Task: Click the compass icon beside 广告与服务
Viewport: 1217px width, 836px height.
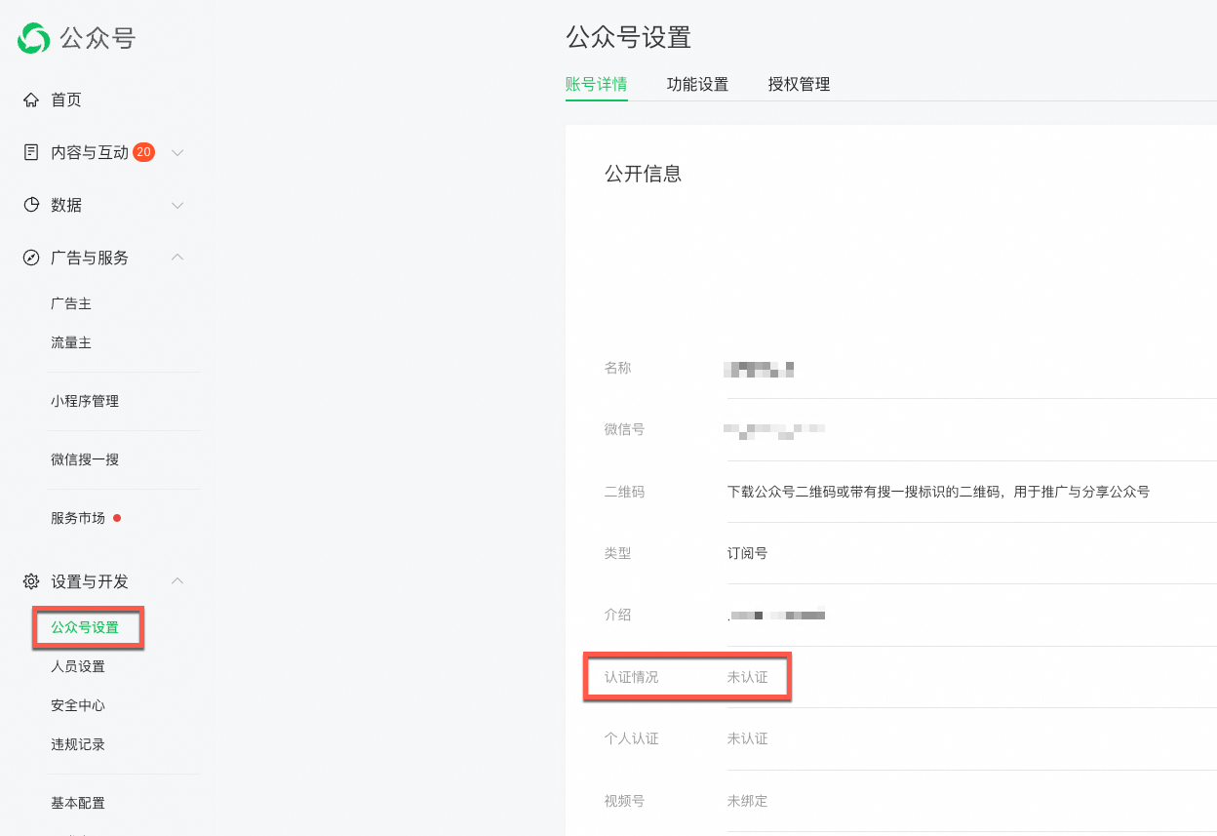Action: pyautogui.click(x=31, y=258)
